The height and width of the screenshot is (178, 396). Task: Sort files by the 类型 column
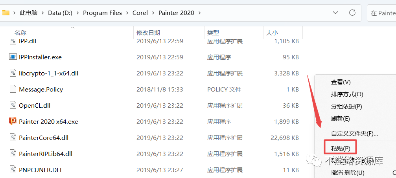point(213,33)
